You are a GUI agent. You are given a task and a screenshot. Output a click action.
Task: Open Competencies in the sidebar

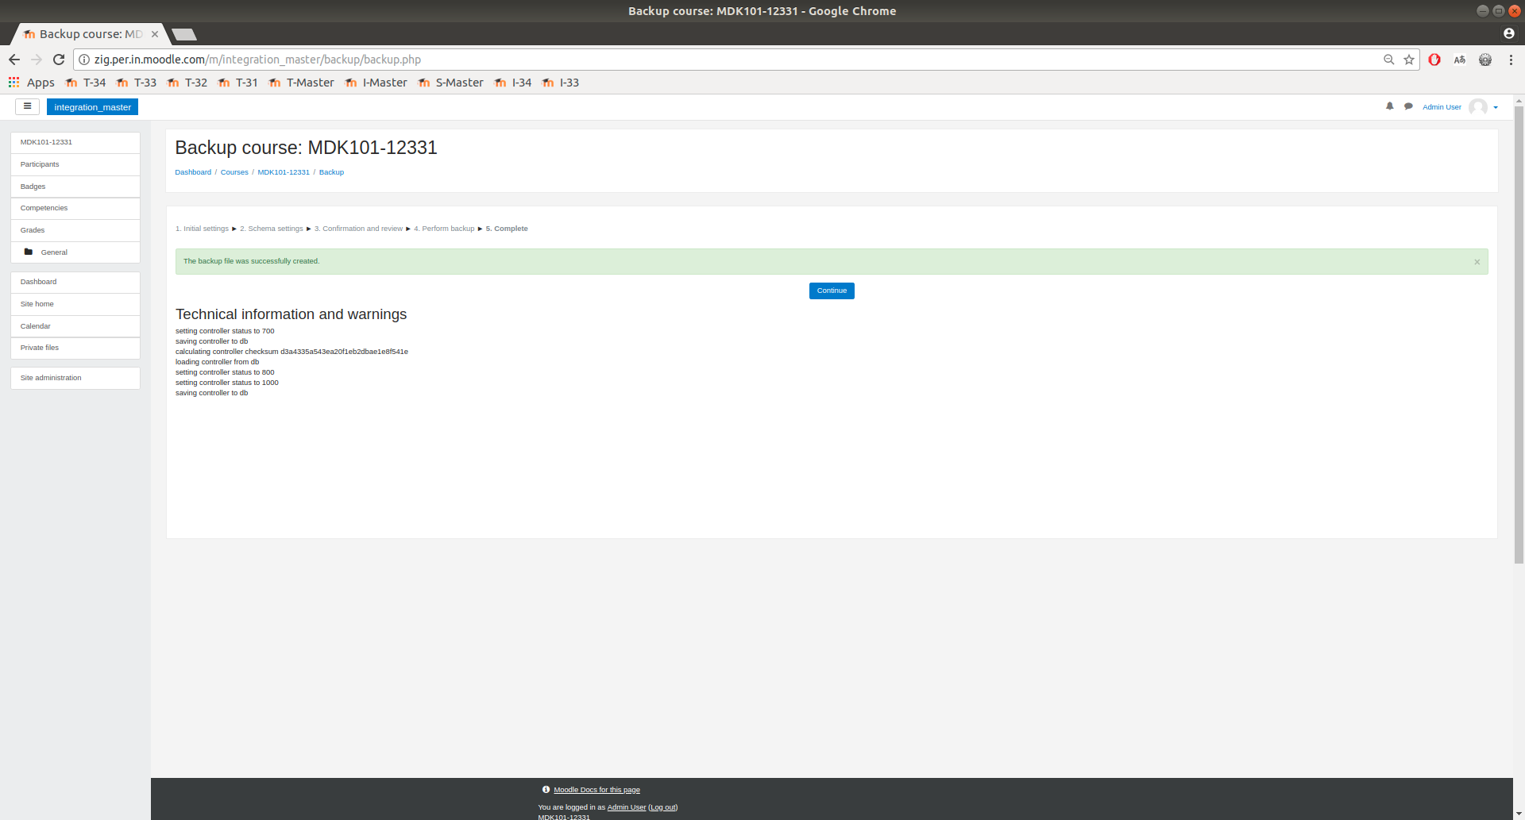click(75, 208)
